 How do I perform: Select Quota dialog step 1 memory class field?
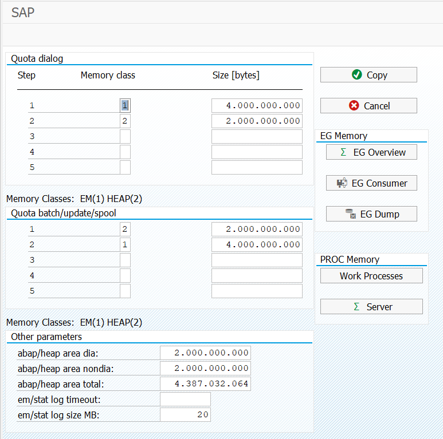tap(125, 105)
